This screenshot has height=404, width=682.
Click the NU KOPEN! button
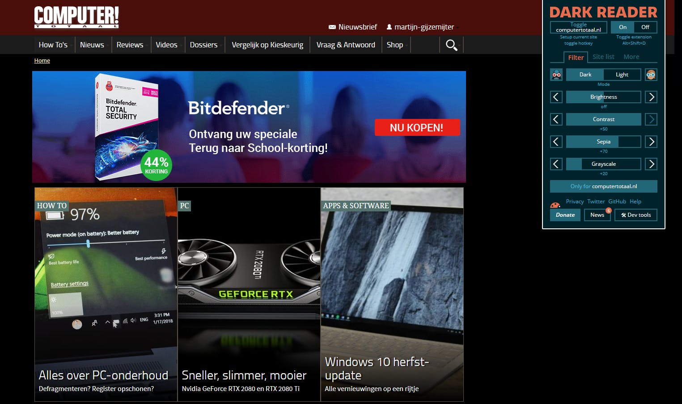tap(417, 127)
